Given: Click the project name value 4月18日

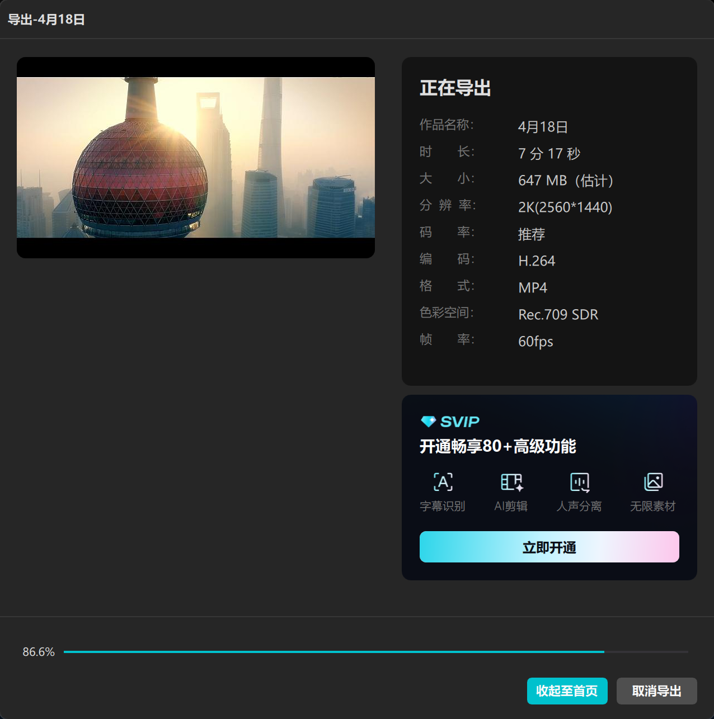Looking at the screenshot, I should coord(543,127).
